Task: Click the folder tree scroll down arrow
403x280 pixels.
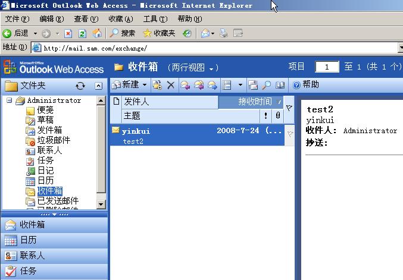Action: coord(101,205)
